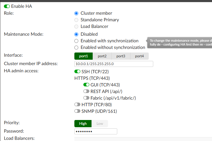212x141 pixels.
Task: Click the Cluster member IP address field
Action: click(x=114, y=64)
